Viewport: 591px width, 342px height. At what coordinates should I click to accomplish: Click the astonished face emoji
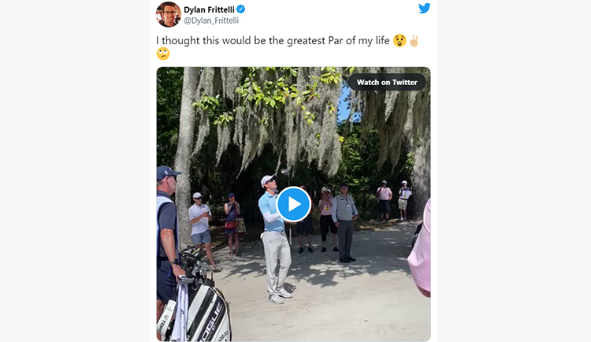click(x=400, y=41)
